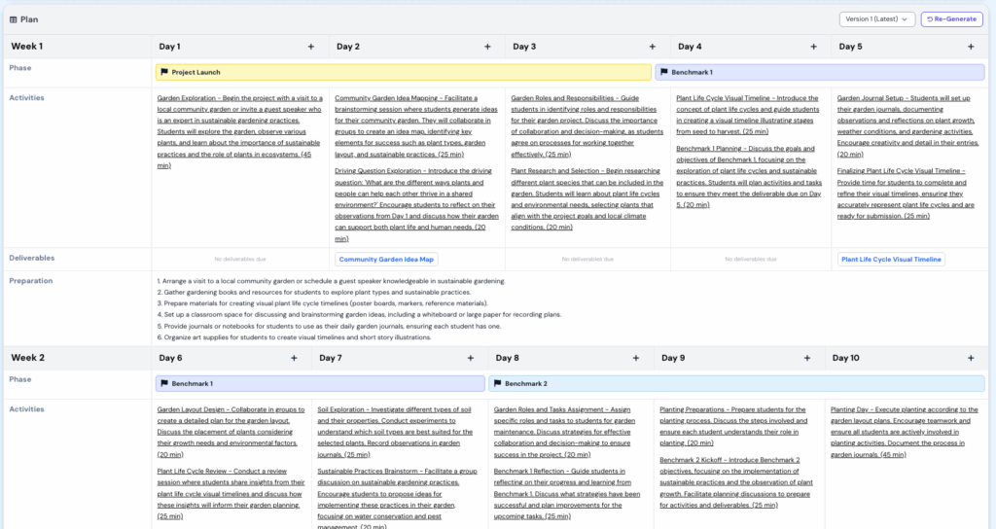Add an activity with Day 9 plus icon
The height and width of the screenshot is (529, 996).
point(806,358)
